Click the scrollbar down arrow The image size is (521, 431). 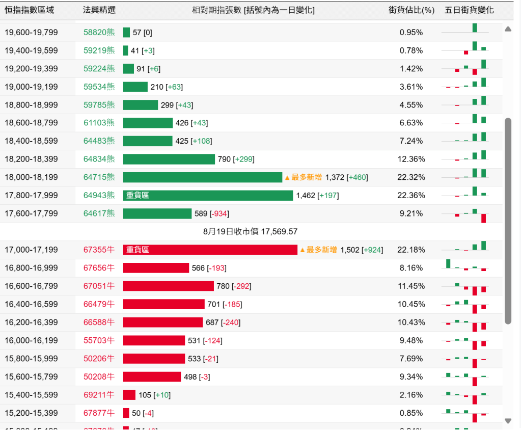[508, 421]
